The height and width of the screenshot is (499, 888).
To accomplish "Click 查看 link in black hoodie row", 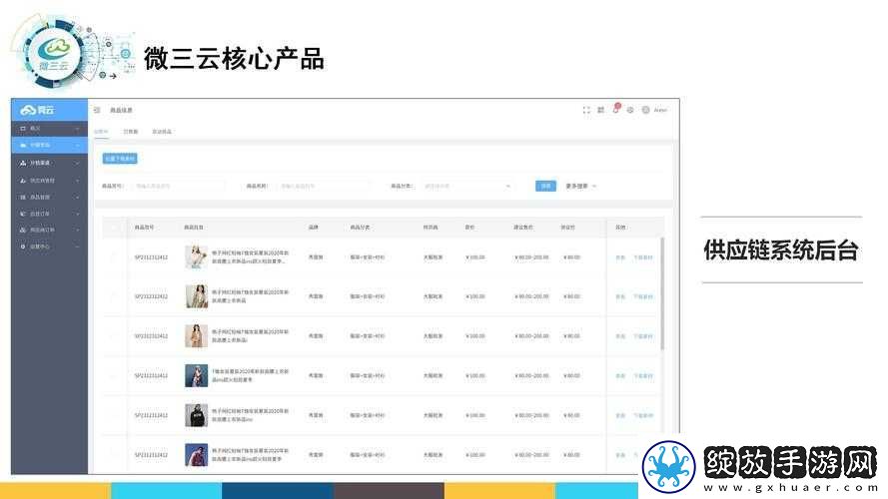I will pos(620,416).
